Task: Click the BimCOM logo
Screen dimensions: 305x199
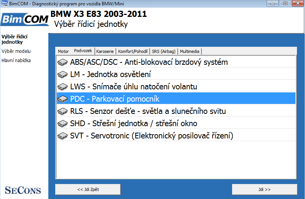Action: coord(25,19)
